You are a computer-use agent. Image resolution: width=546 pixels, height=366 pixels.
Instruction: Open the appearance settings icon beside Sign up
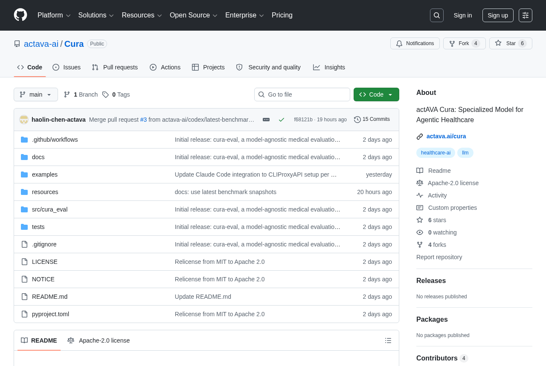[x=526, y=15]
